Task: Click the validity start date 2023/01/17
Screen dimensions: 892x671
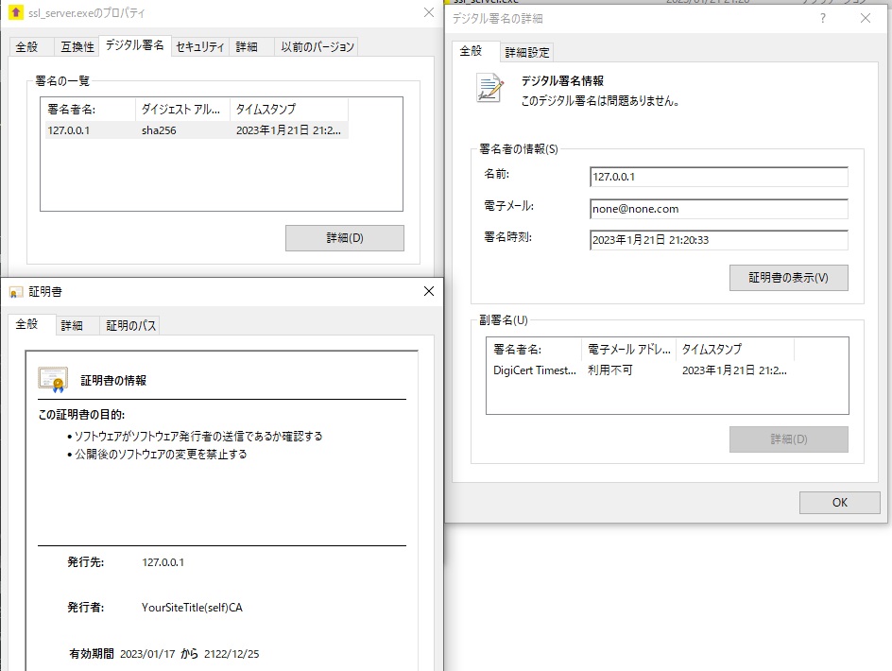Action: tap(147, 654)
